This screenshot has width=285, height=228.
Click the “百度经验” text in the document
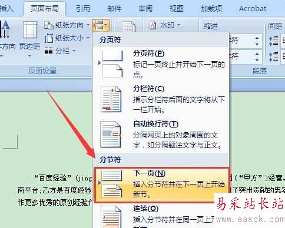click(52, 178)
